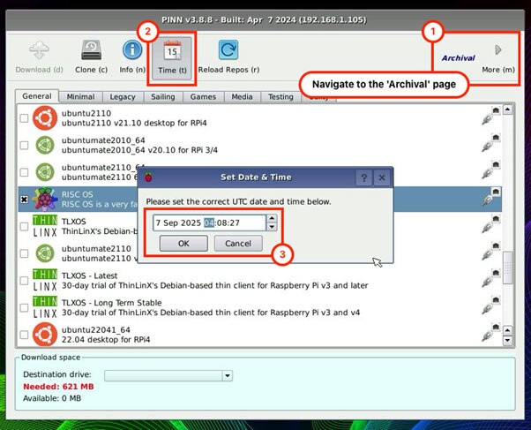Check the ubuntumate2110_64 checkbox
531x430 pixels.
tap(24, 172)
